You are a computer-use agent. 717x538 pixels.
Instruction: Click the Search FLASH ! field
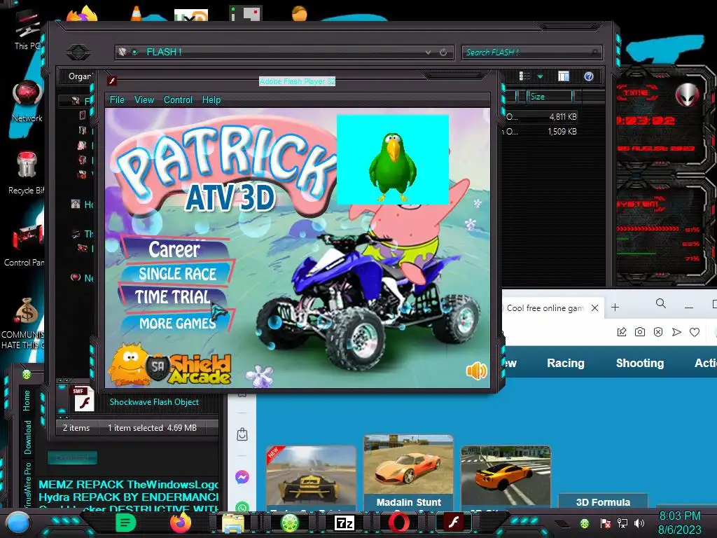coord(531,52)
